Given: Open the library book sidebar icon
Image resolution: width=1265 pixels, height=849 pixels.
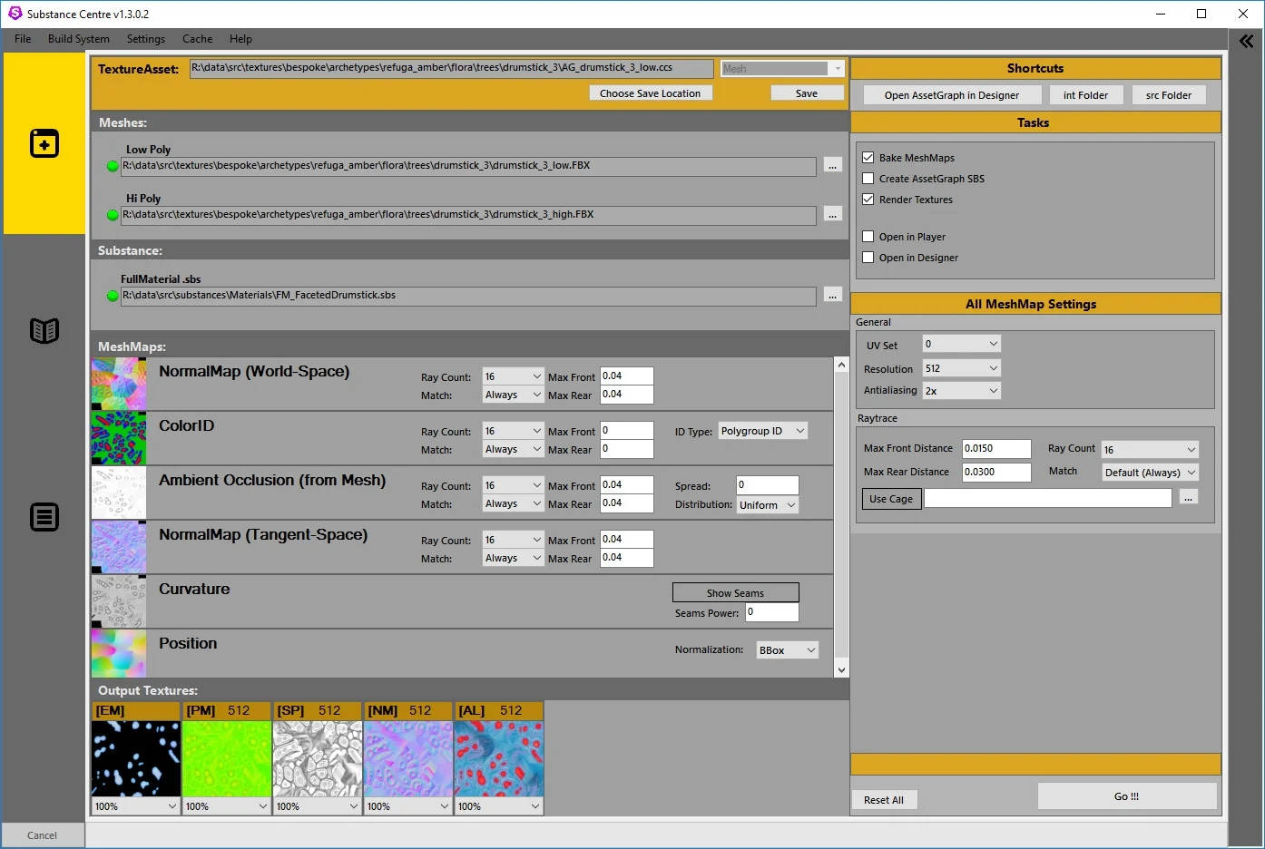Looking at the screenshot, I should pos(44,330).
